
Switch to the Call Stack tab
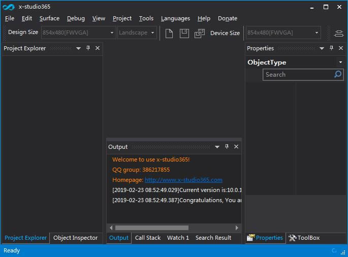point(148,238)
